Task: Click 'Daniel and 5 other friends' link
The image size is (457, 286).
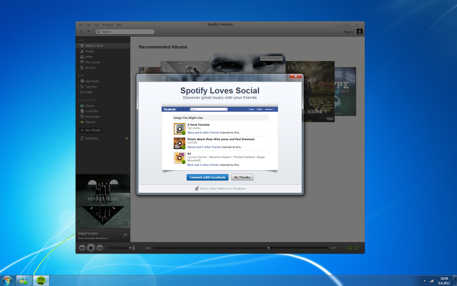Action: pos(204,147)
